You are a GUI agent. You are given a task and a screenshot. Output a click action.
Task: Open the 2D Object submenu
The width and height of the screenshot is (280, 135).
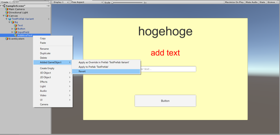[53, 77]
